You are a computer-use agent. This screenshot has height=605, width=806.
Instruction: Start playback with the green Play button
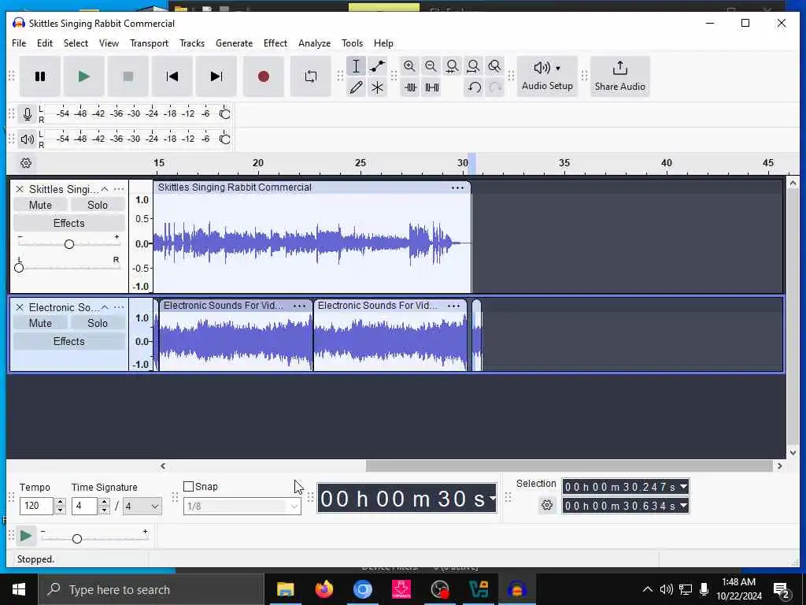coord(83,76)
